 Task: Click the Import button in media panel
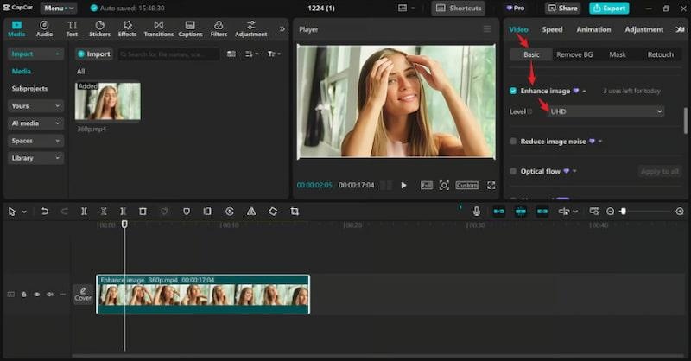coord(94,54)
